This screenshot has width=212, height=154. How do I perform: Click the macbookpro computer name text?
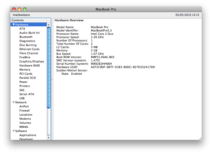(x=21, y=15)
